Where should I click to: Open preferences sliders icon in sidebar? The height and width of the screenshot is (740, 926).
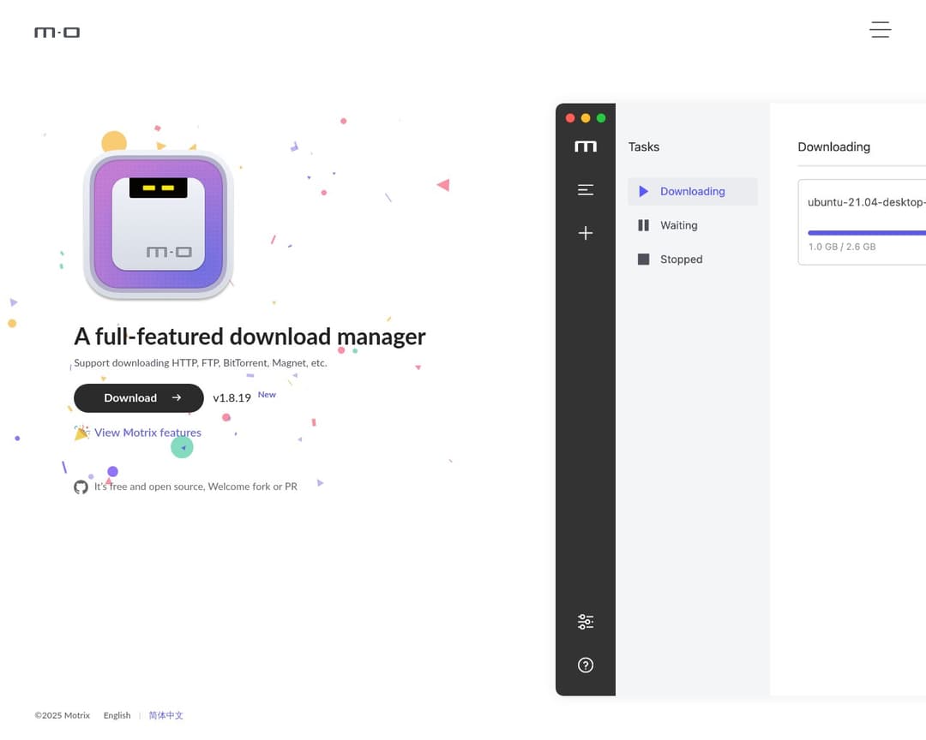click(586, 622)
